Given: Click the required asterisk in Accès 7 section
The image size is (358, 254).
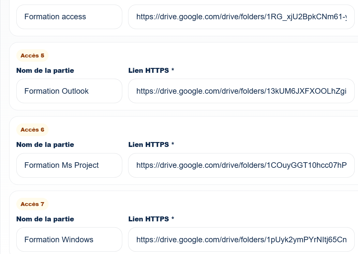Looking at the screenshot, I should click(x=173, y=218).
